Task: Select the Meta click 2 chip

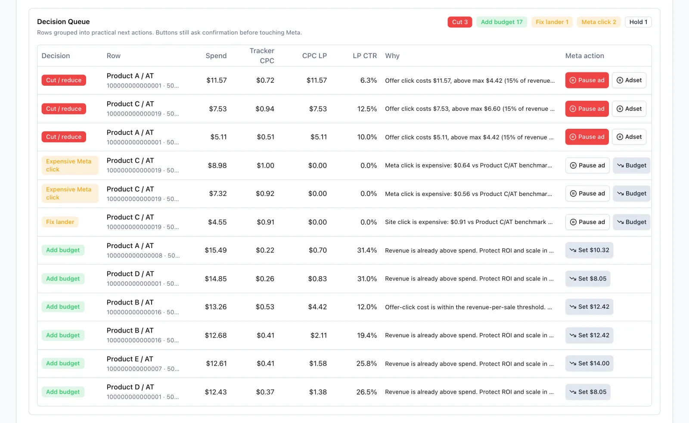Action: 599,22
